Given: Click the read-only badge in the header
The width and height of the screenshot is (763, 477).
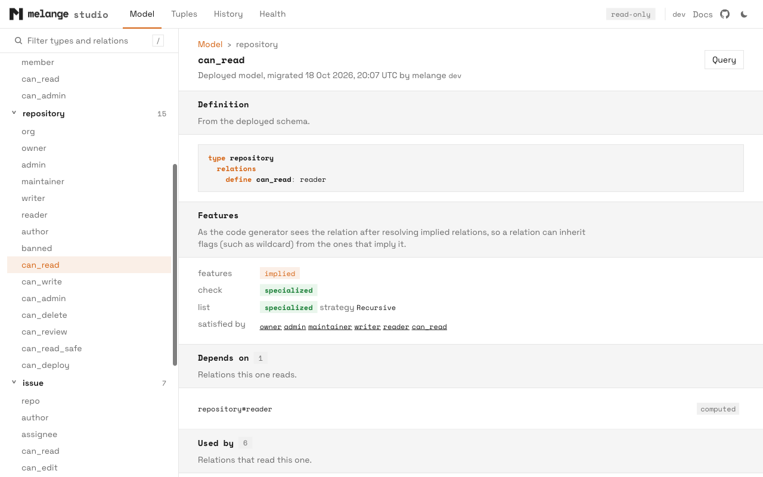Looking at the screenshot, I should tap(631, 14).
